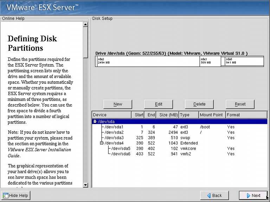Click the help panel scrollbar thumb
Image resolution: width=270 pixels, height=202 pixels.
[85, 42]
